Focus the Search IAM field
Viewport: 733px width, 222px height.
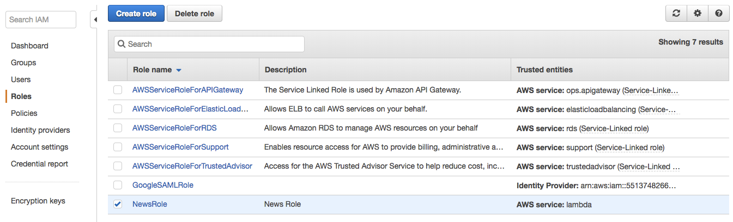pos(41,20)
